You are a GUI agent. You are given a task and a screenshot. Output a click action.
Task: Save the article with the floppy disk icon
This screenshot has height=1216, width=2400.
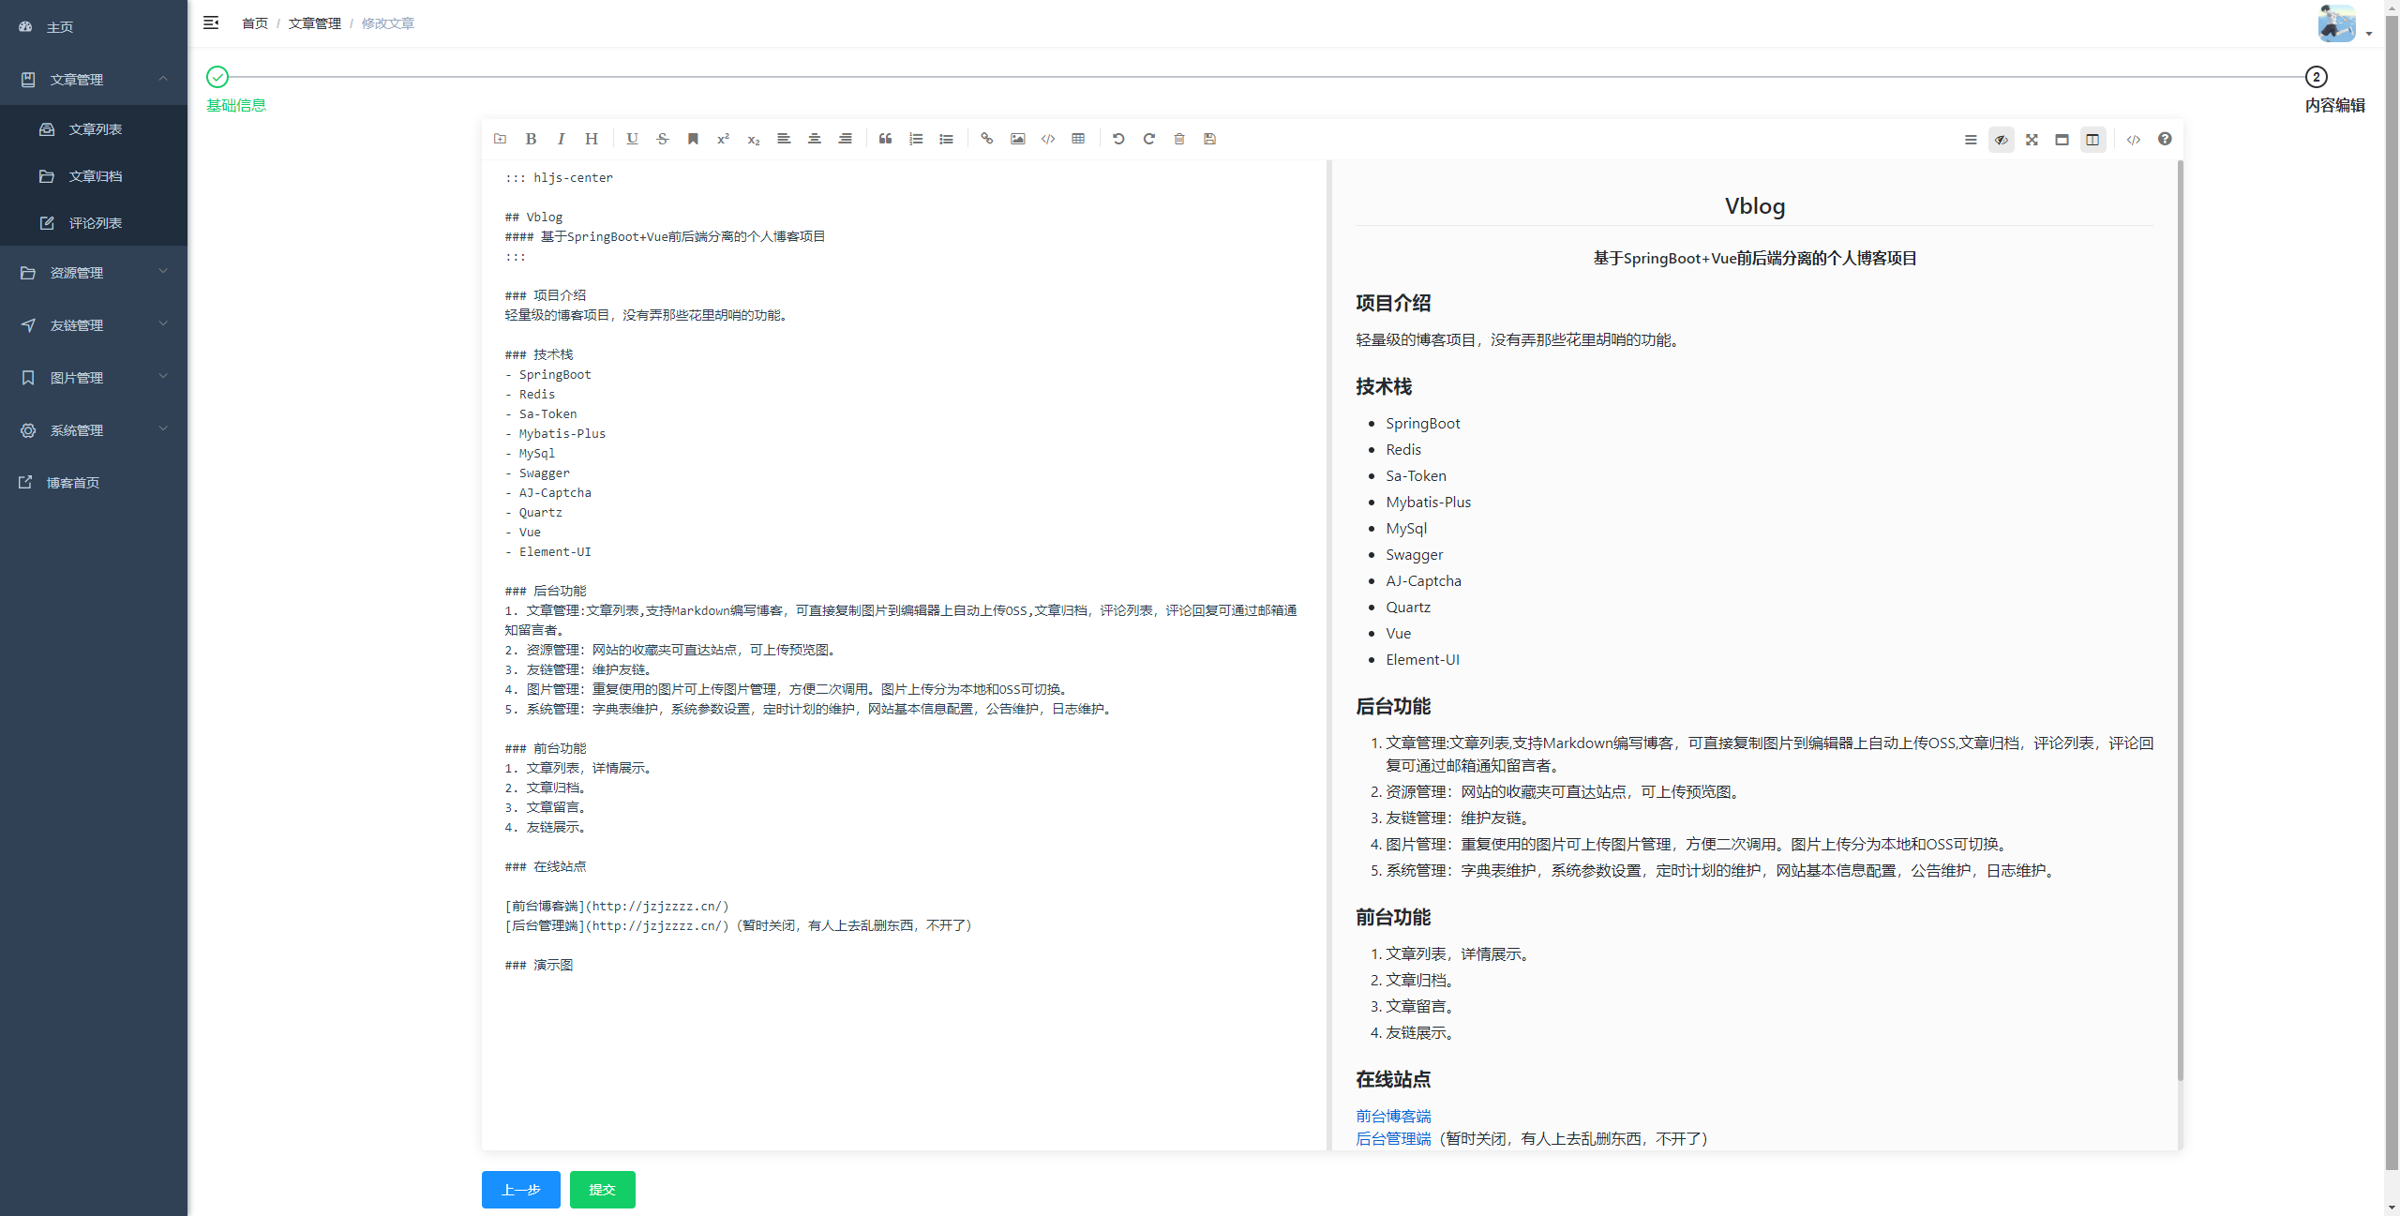1210,139
